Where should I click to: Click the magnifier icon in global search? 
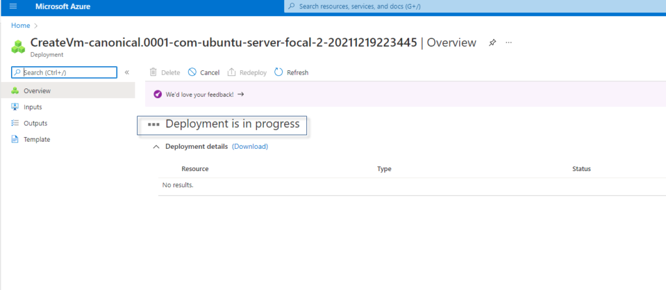tap(291, 7)
